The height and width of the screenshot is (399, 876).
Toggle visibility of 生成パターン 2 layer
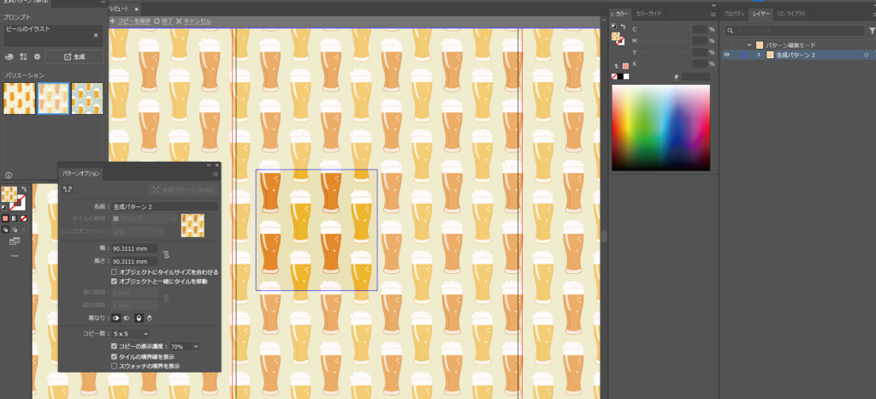[x=727, y=55]
